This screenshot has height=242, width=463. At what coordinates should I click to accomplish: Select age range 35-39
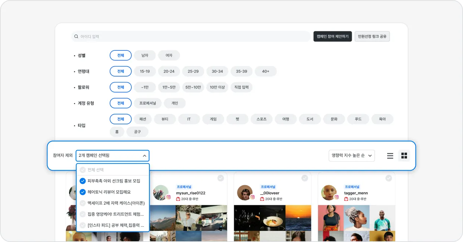[242, 71]
